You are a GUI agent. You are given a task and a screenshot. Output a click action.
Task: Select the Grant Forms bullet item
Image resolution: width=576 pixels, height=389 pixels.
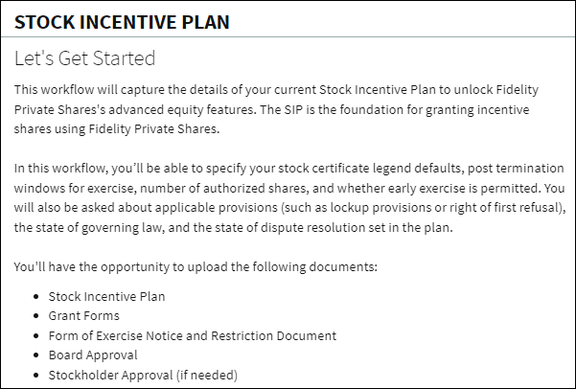coord(83,316)
